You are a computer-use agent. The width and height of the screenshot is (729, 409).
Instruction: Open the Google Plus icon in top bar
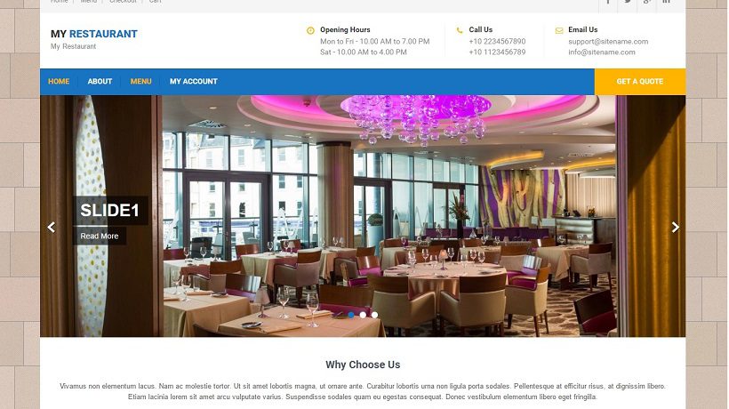tap(646, 2)
